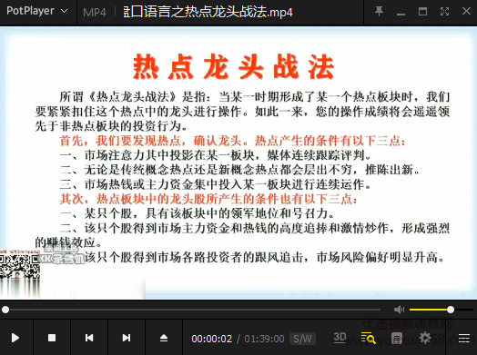Open the PotPlayer main menu dropdown
The height and width of the screenshot is (355, 477).
coord(36,11)
